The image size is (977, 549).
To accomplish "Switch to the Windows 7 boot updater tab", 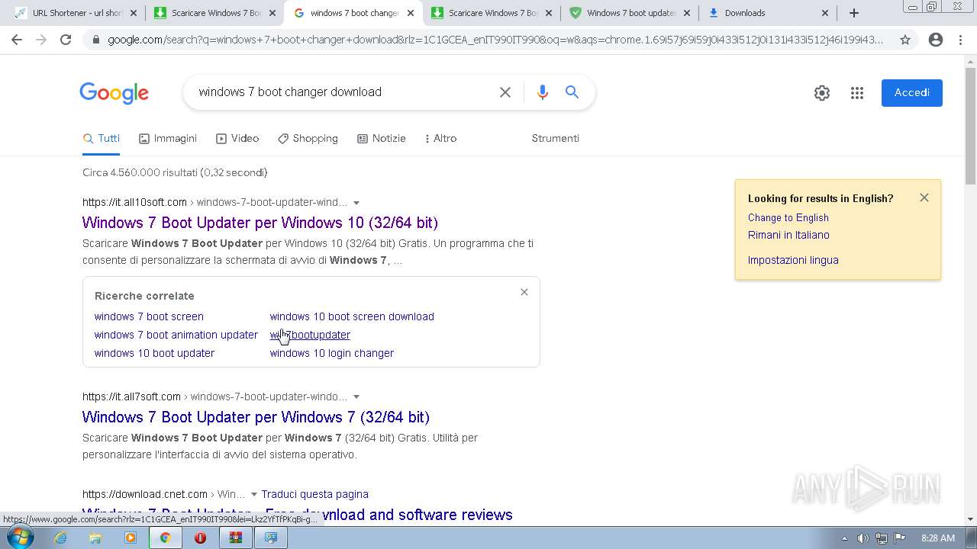I will [630, 13].
